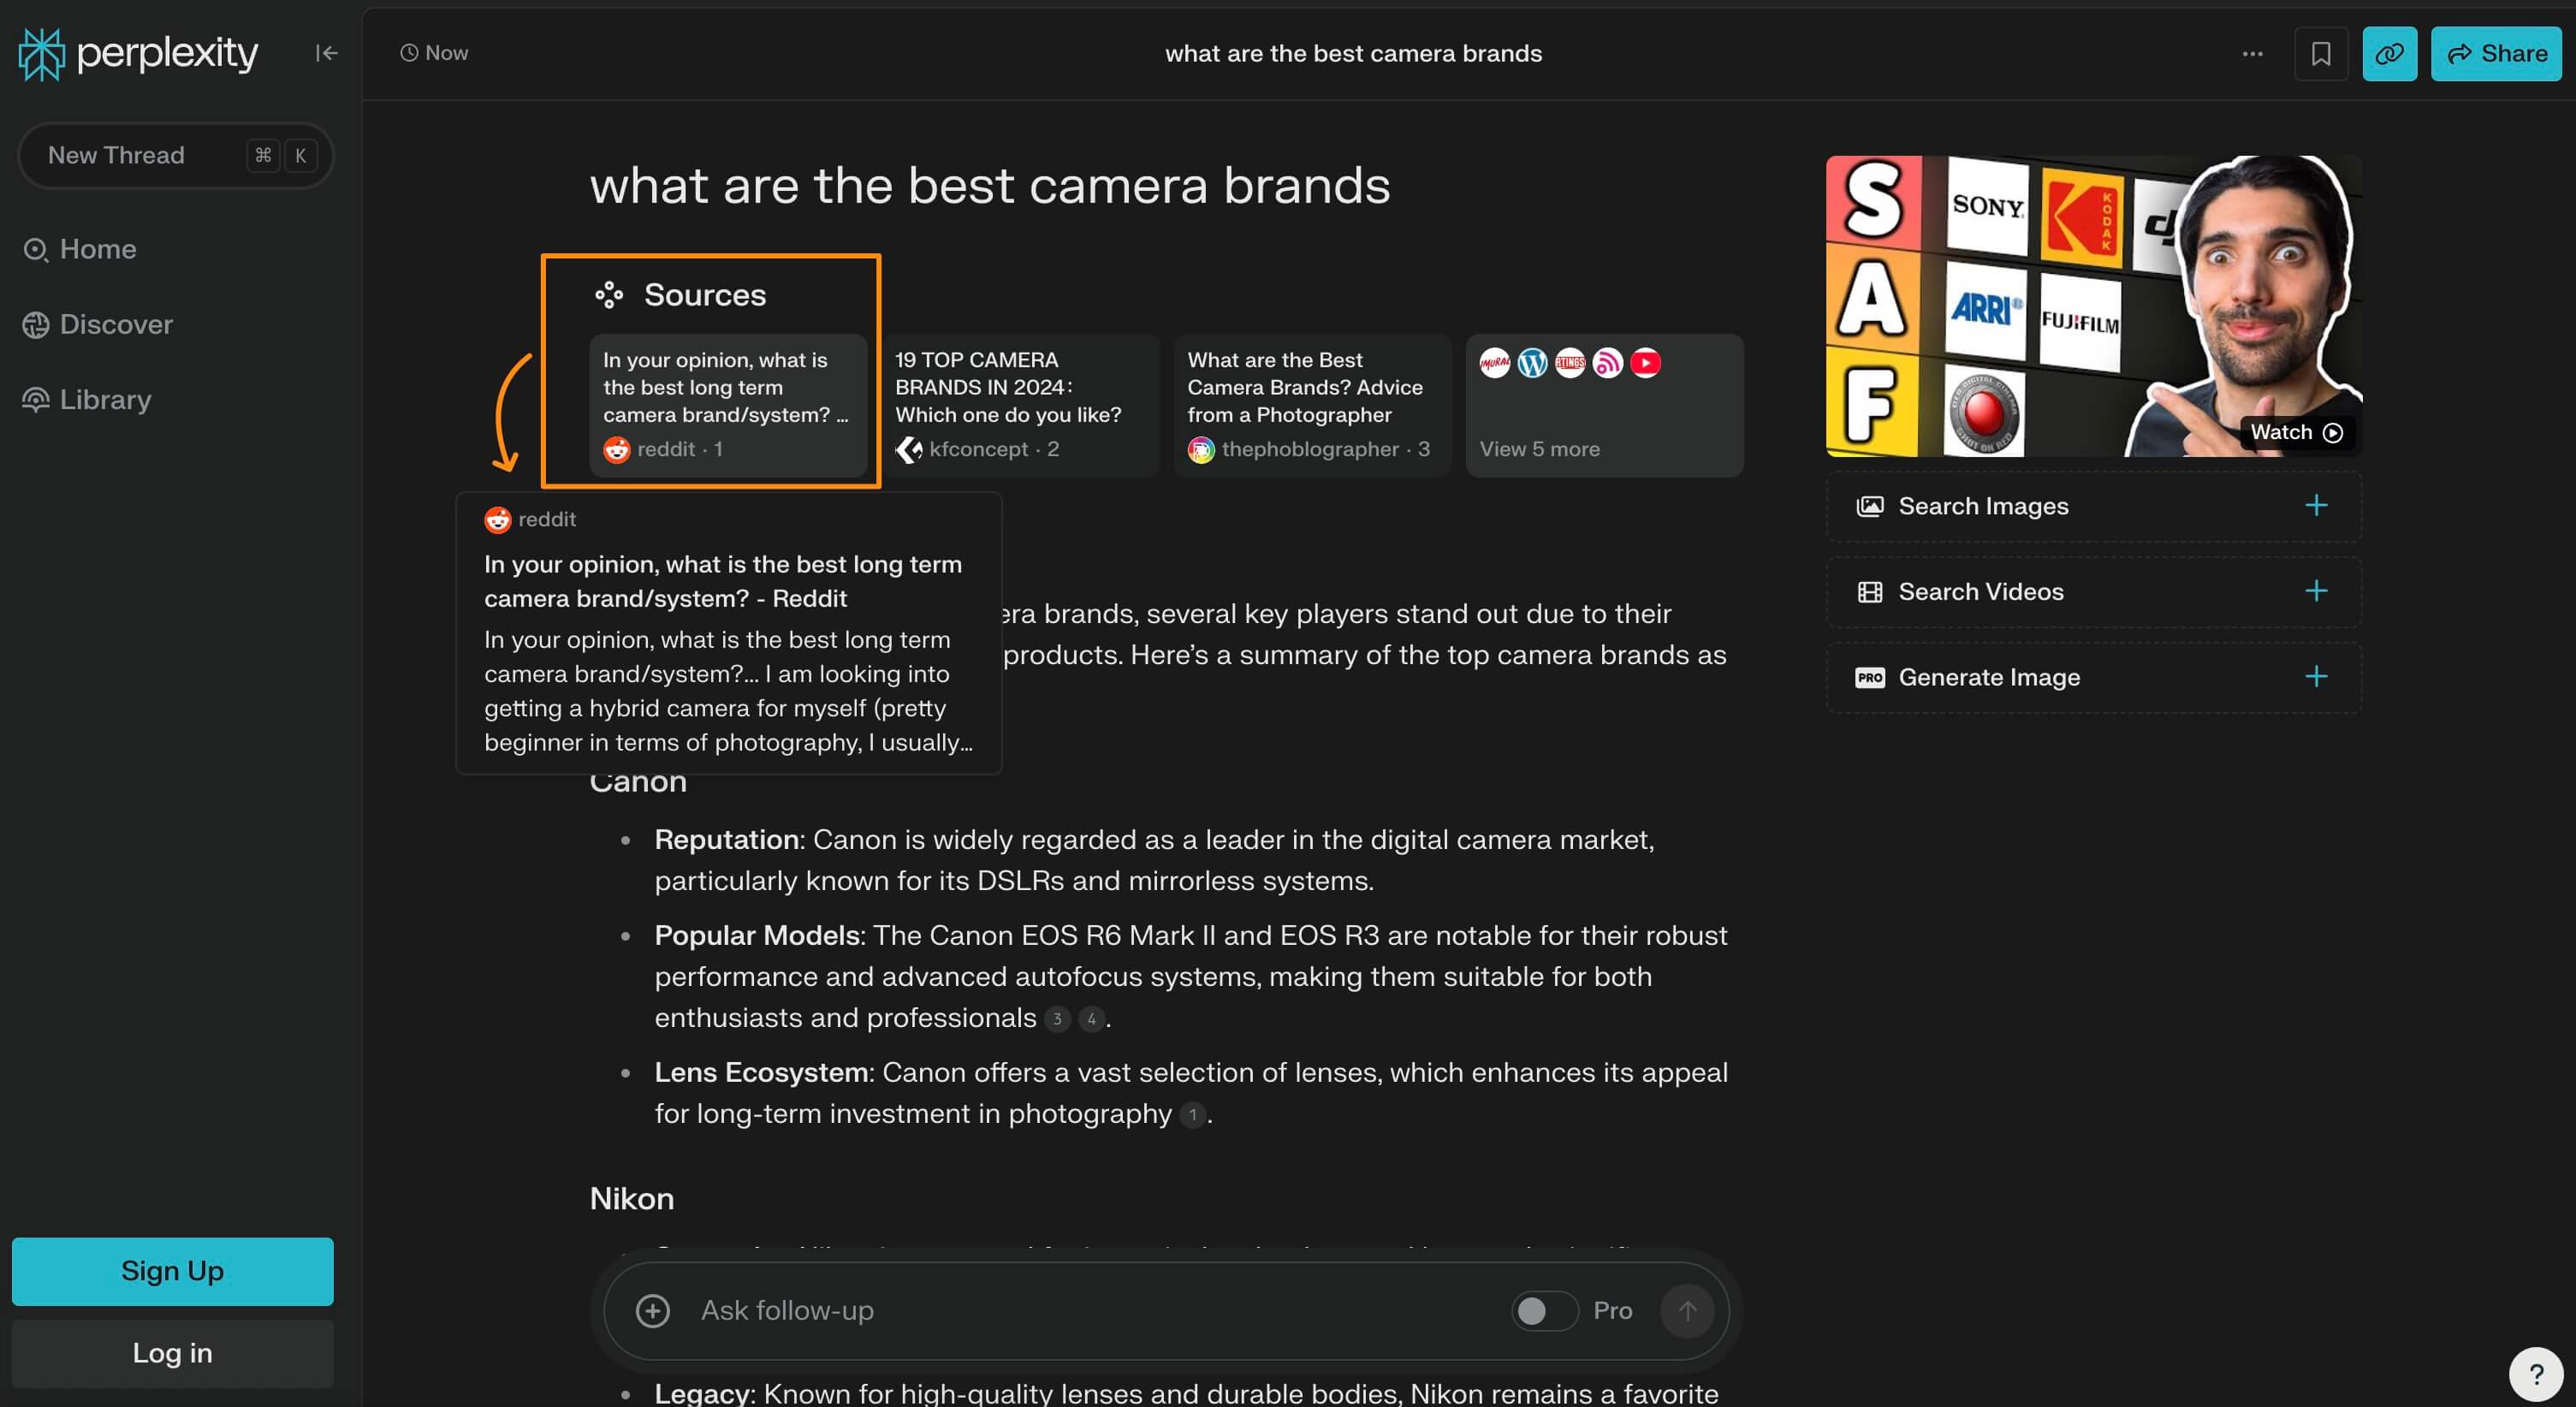2576x1407 pixels.
Task: Select the Home menu item
Action: pos(97,249)
